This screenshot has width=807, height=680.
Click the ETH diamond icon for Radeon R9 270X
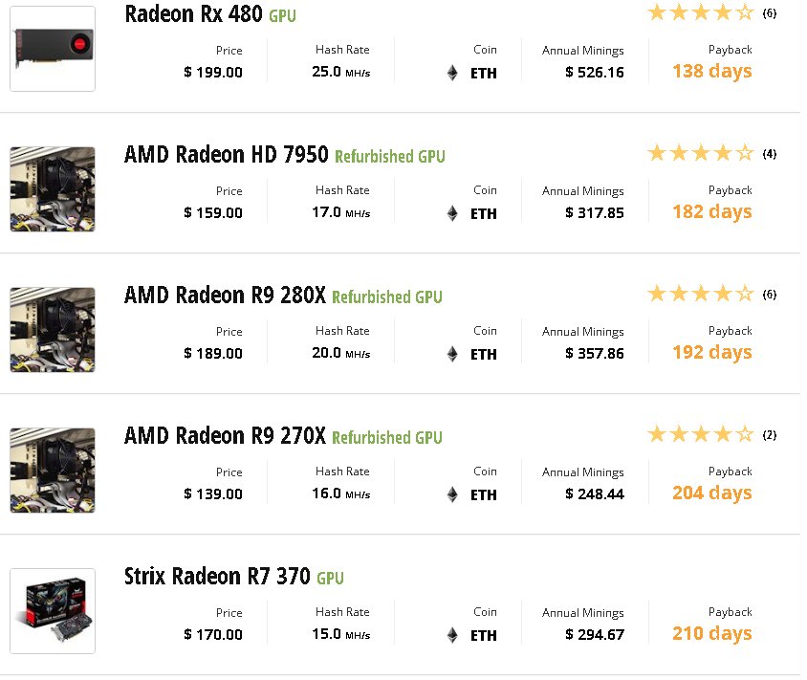452,494
